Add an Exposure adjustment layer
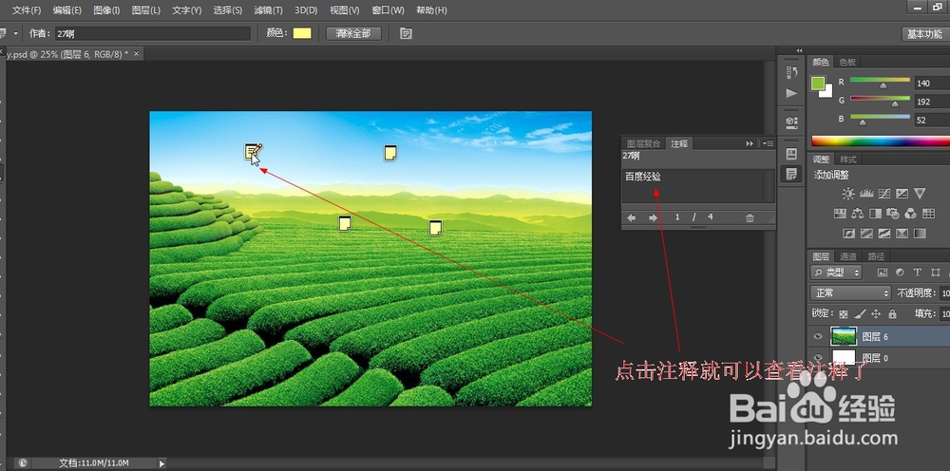950x471 pixels. 902,194
